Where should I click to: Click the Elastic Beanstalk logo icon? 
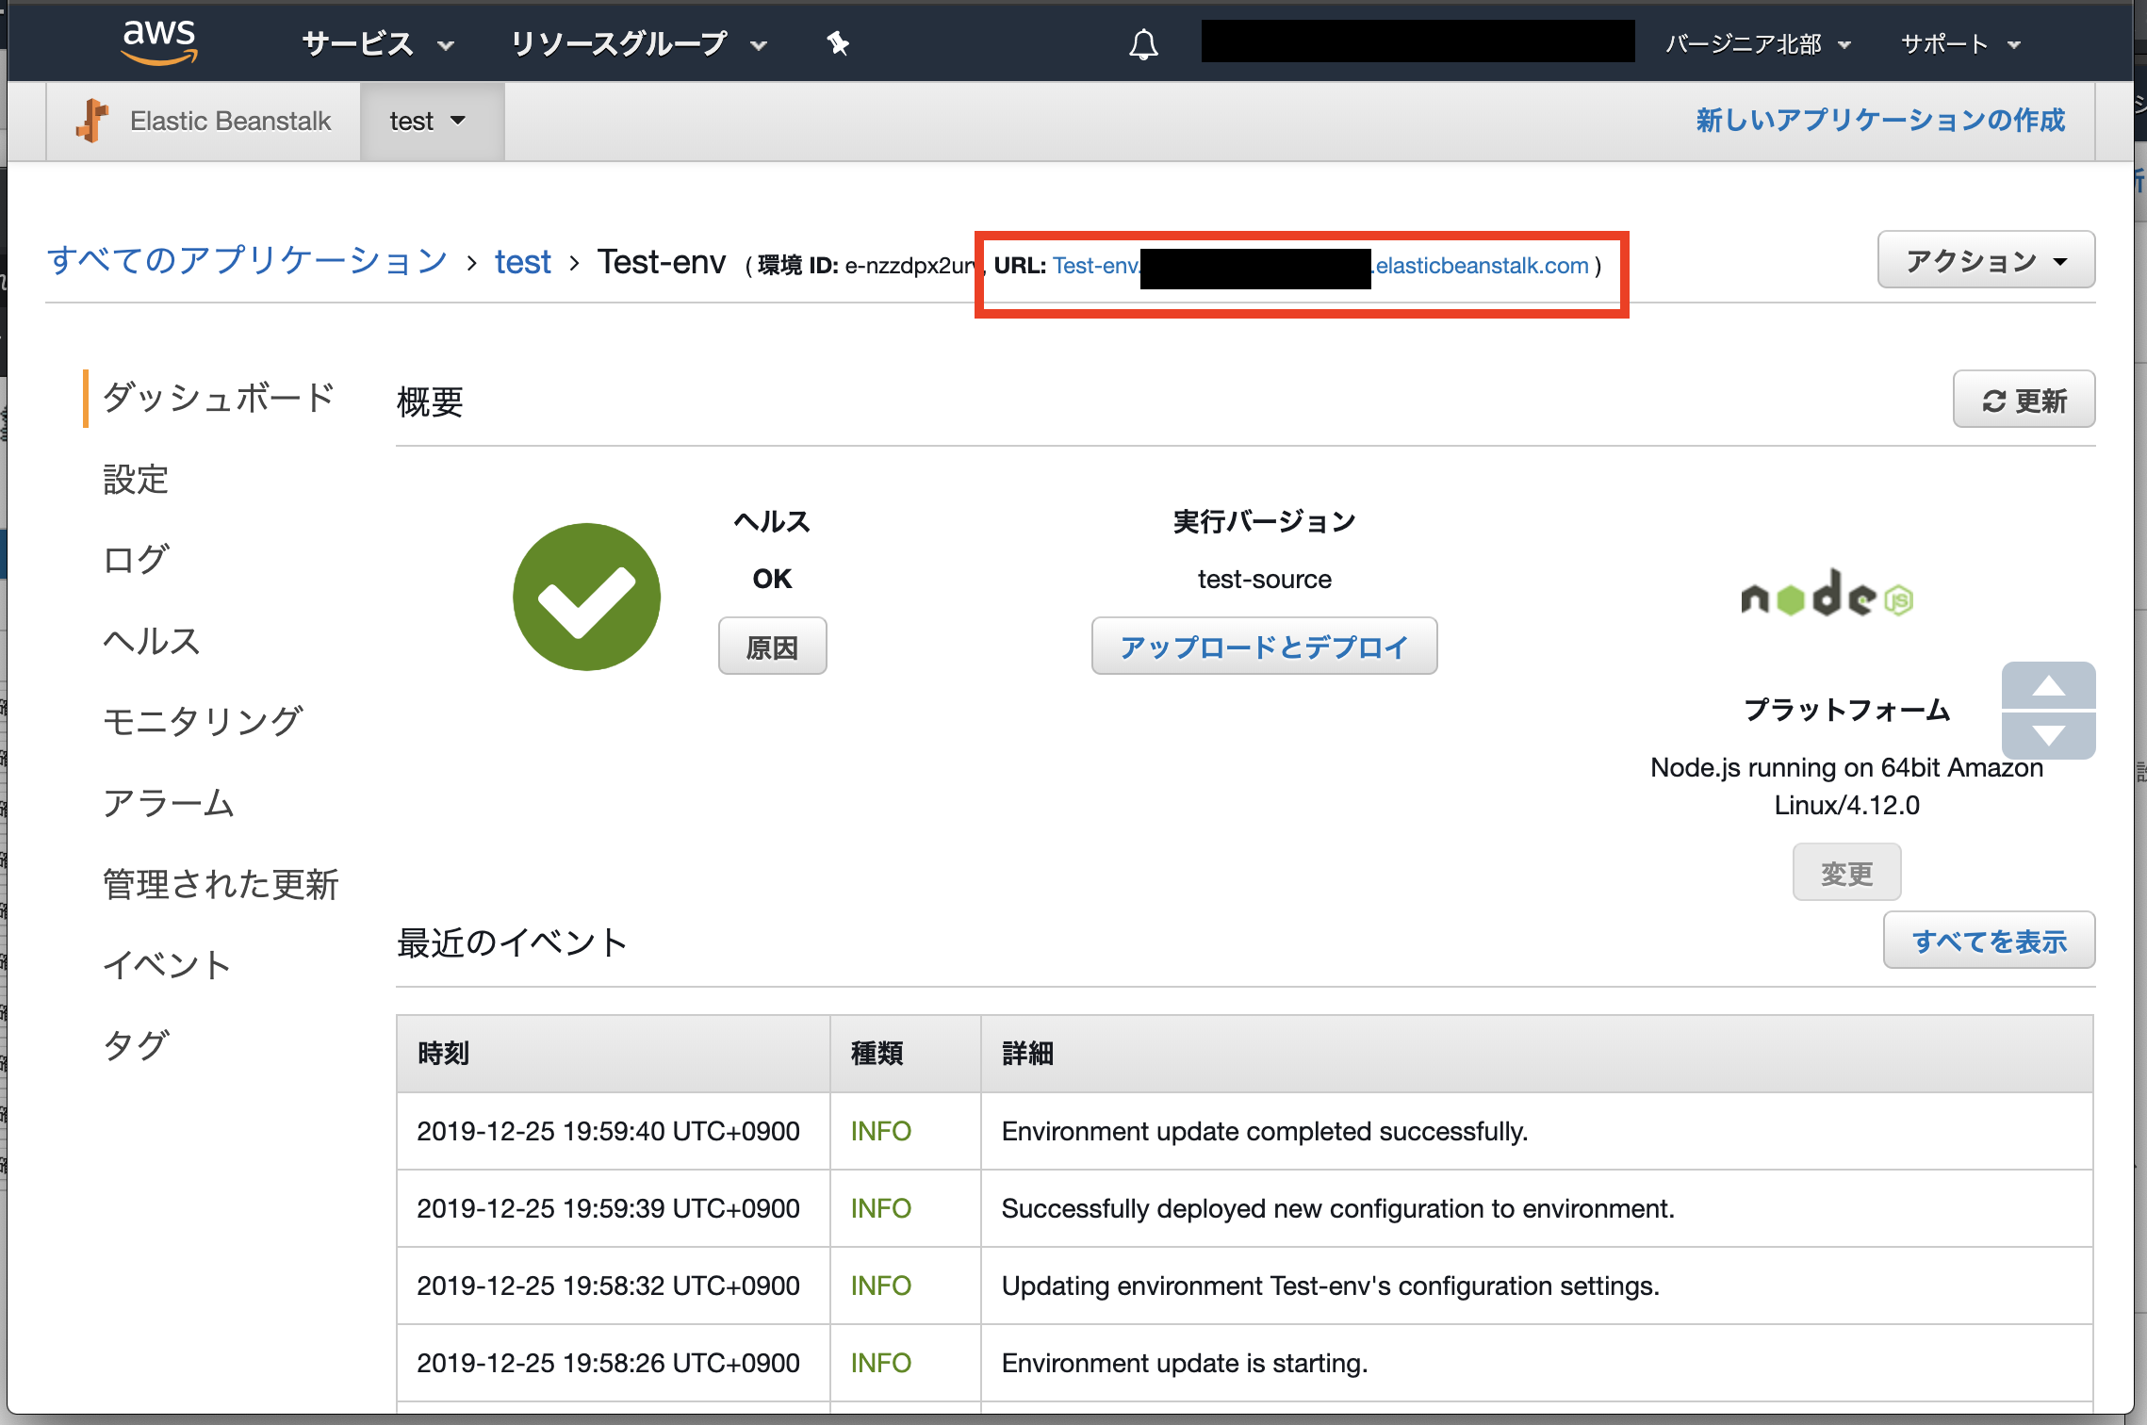click(91, 121)
